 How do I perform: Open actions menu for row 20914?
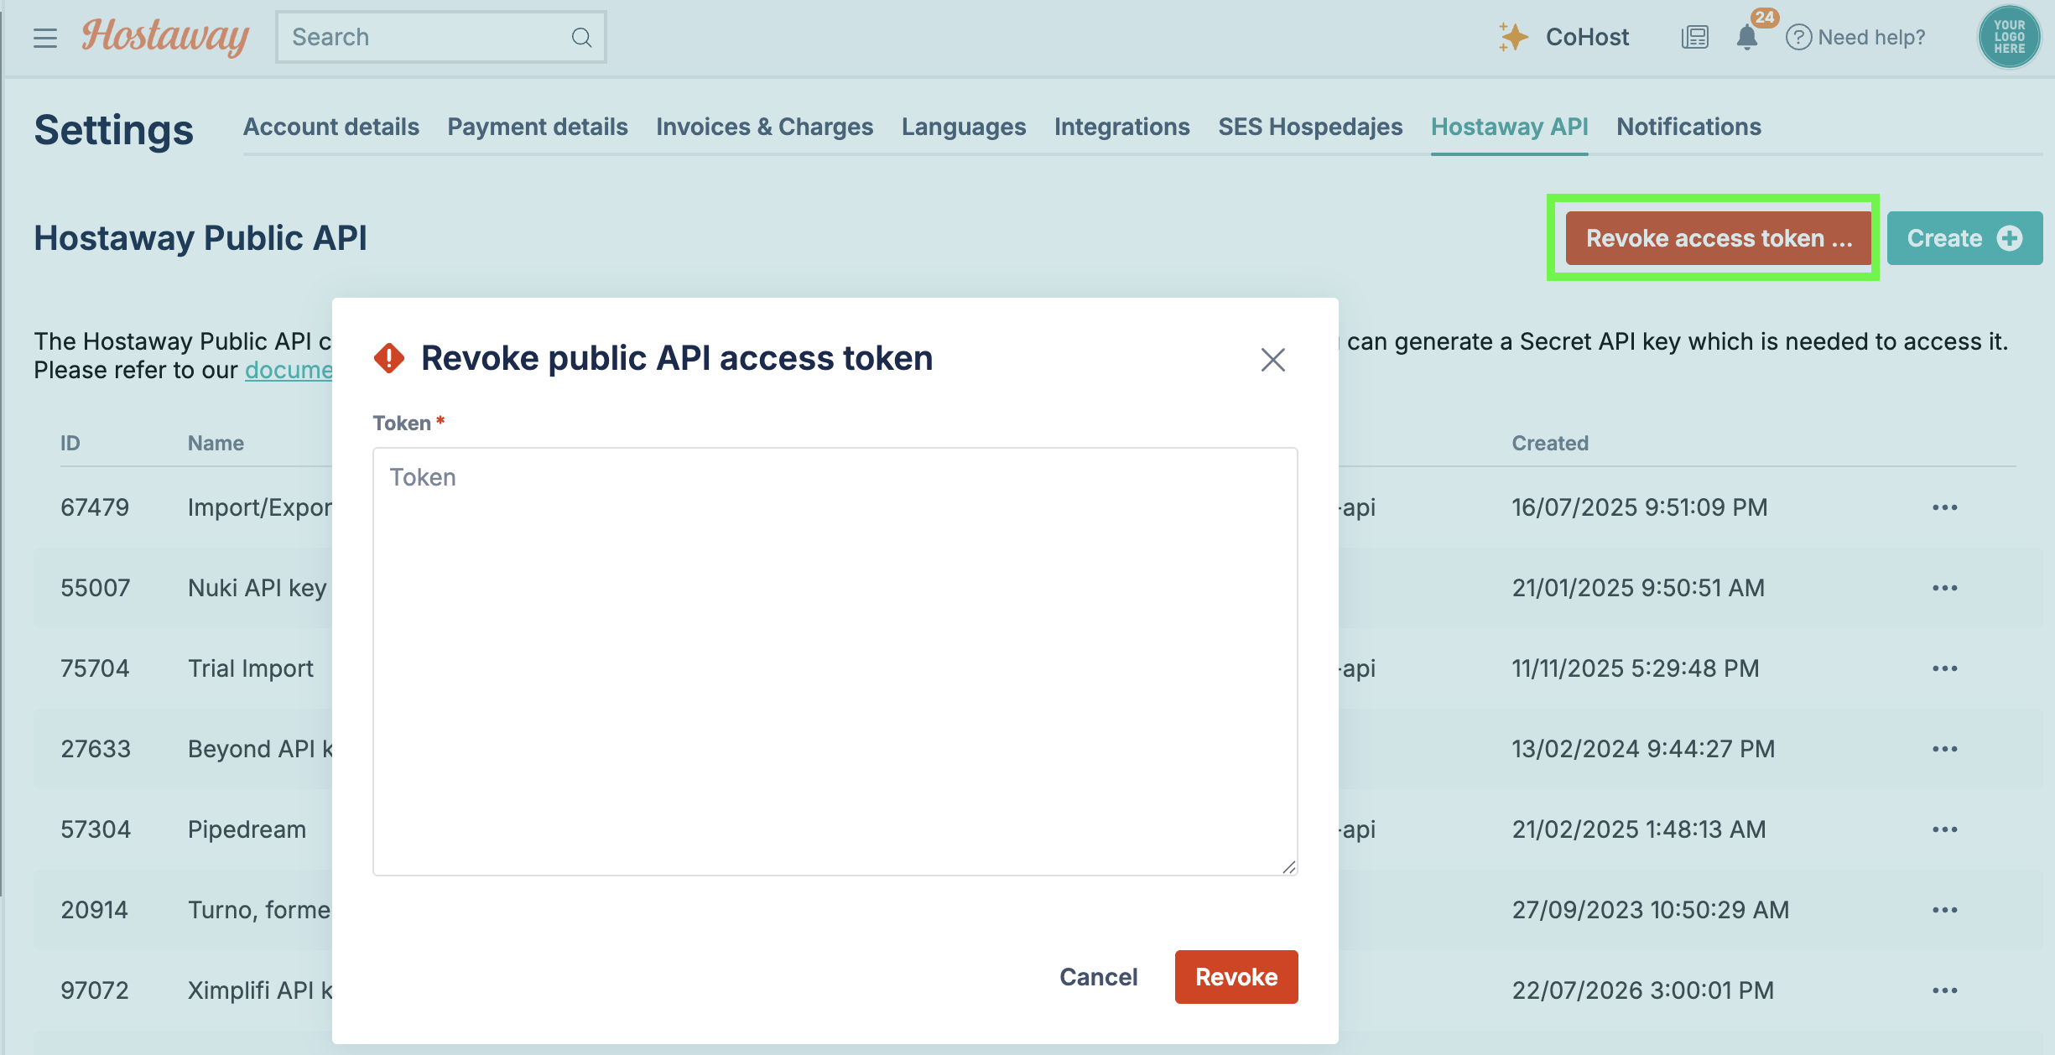(1945, 910)
